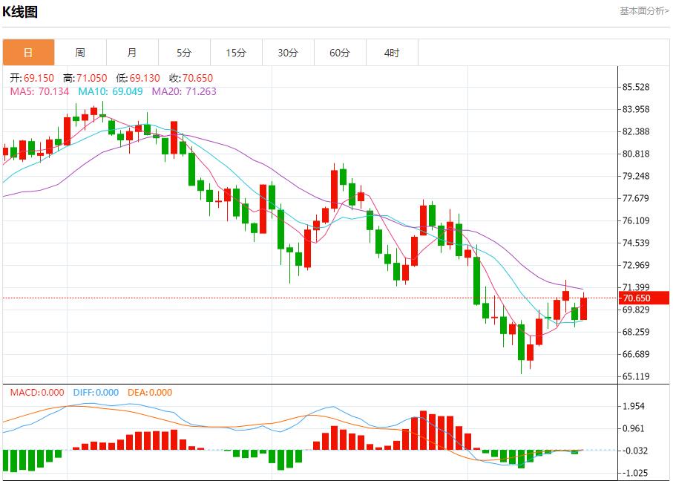Click the MACD 0.000 indicator label
Viewport: 673px width, 481px height.
[x=38, y=393]
